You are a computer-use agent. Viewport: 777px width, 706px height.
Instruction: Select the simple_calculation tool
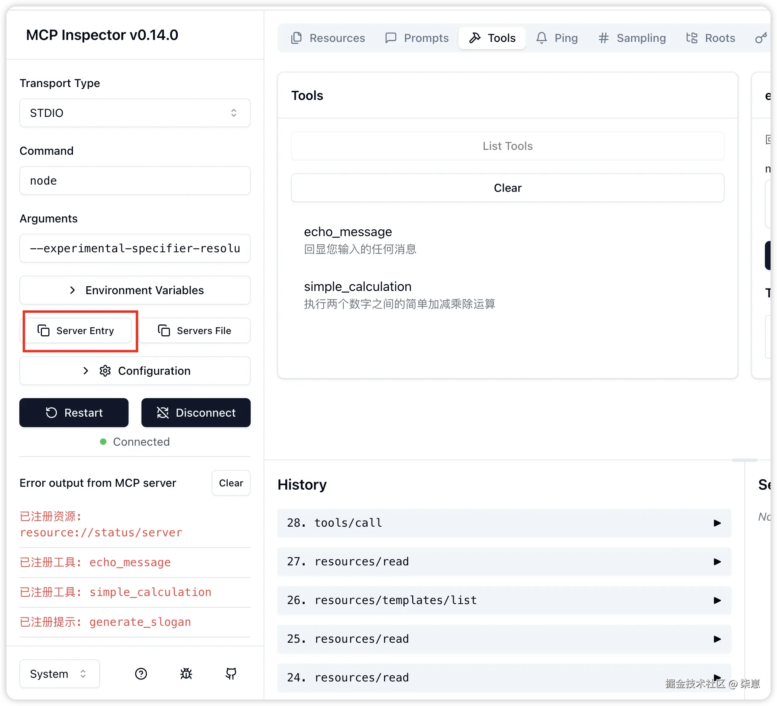(x=357, y=287)
